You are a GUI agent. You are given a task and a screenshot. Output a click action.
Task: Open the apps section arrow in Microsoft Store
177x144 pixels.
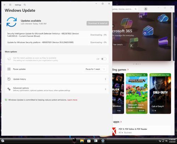point(121,122)
